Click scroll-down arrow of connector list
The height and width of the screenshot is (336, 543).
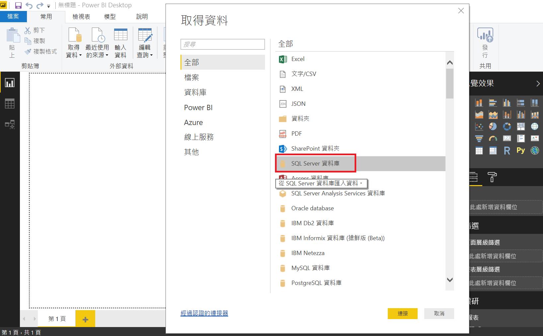450,280
